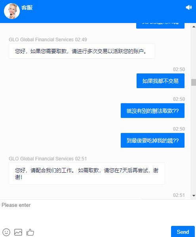Viewport: 196px width, 237px height.
Task: Click the image upload icon
Action: coord(18,232)
